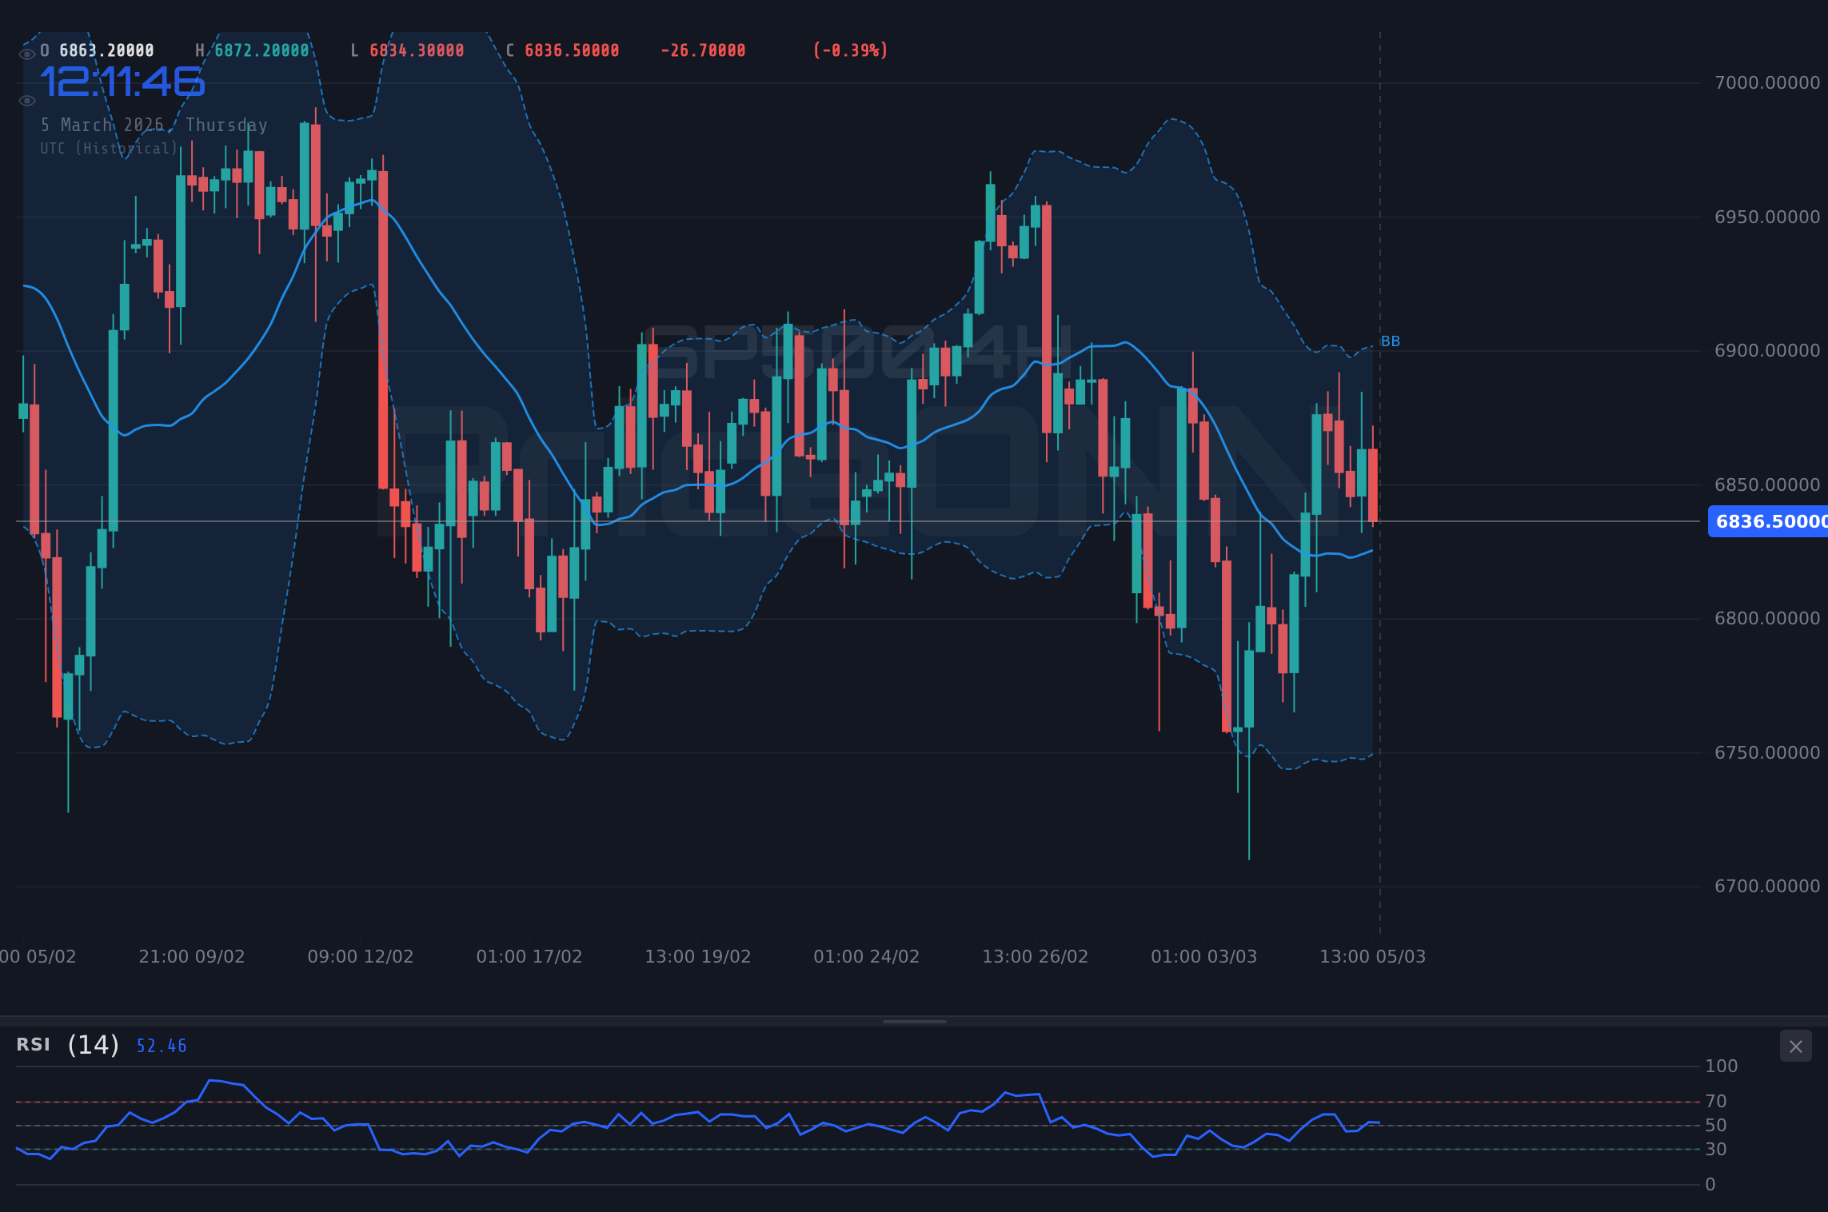
Task: Click the BB indicator label on the chart
Action: coord(1391,341)
